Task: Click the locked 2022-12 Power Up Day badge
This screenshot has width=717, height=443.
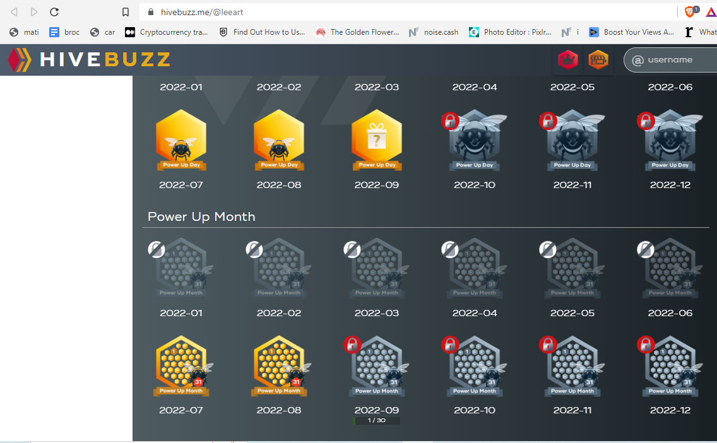Action: [670, 140]
